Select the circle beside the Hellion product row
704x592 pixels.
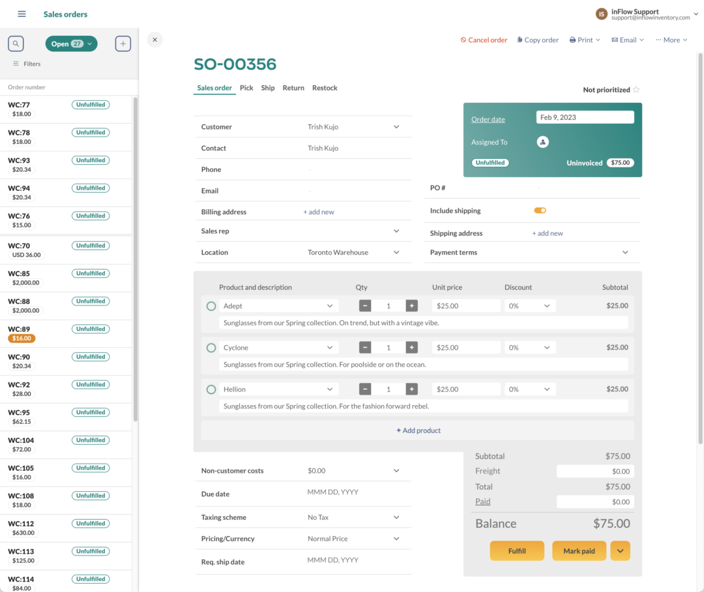coord(211,389)
